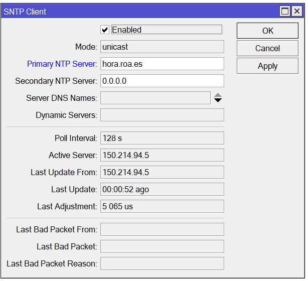
Task: Select the Active Server address field
Action: click(x=162, y=155)
